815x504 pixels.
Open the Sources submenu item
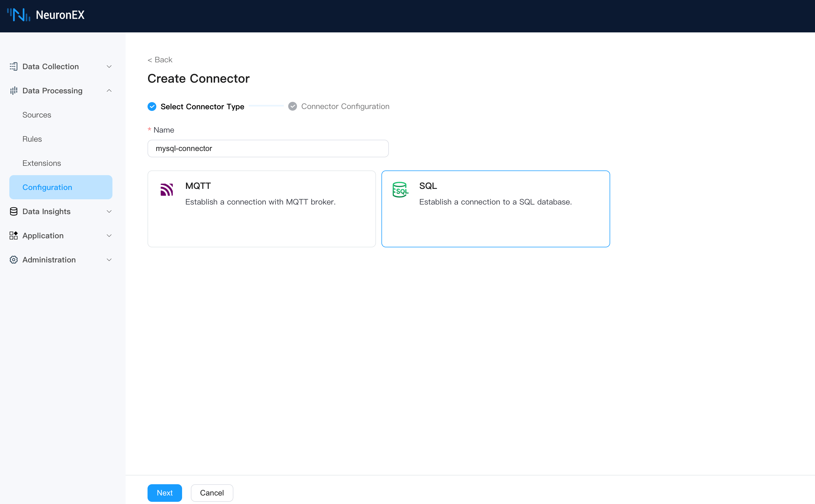click(37, 115)
